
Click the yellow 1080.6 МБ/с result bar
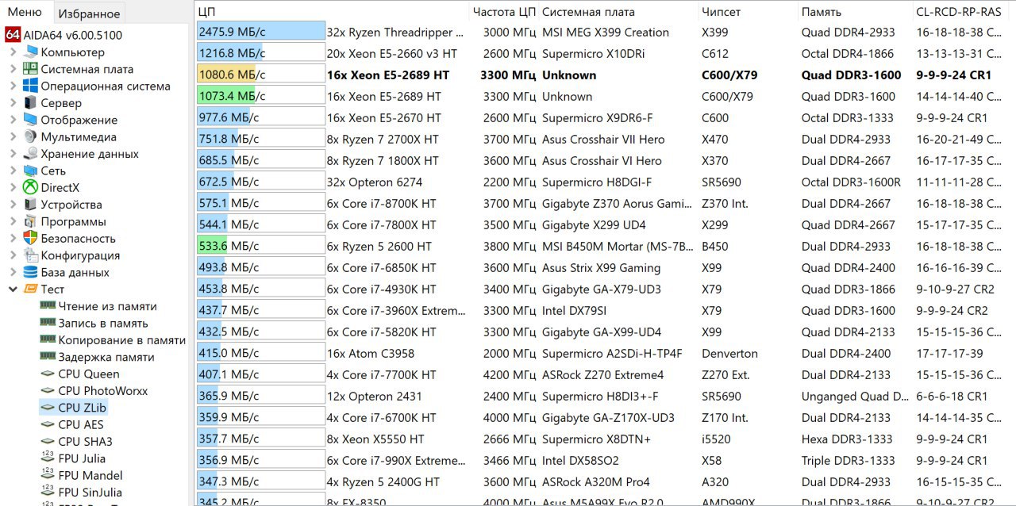261,75
